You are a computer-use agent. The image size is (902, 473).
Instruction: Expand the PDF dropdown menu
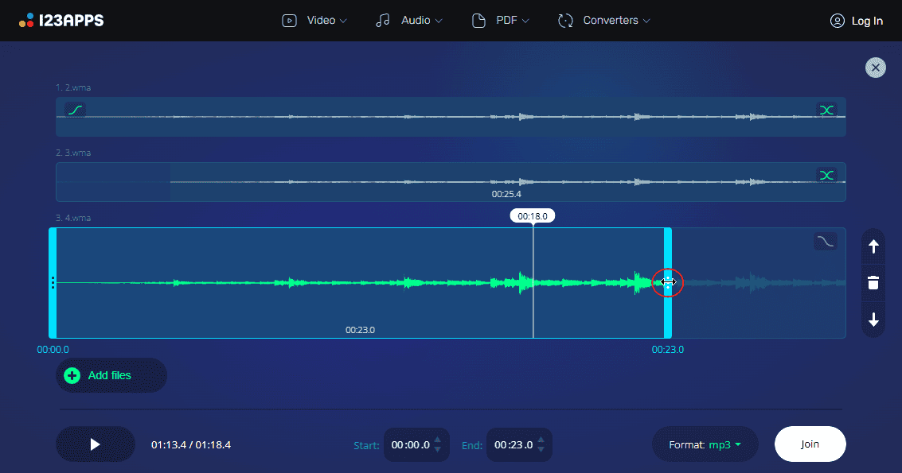501,21
